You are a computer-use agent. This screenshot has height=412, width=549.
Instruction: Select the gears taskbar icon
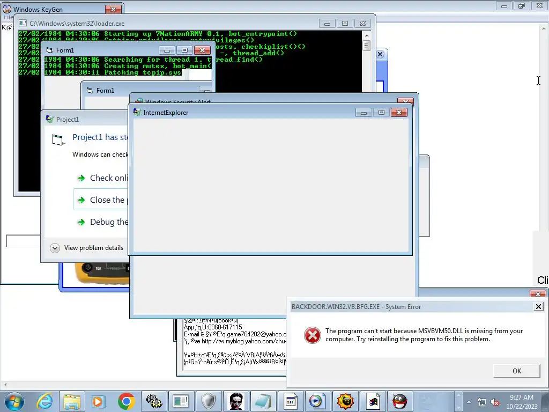pyautogui.click(x=154, y=401)
